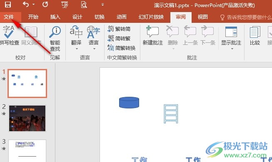Click the animation star under slide 3 number

pyautogui.click(x=3, y=149)
